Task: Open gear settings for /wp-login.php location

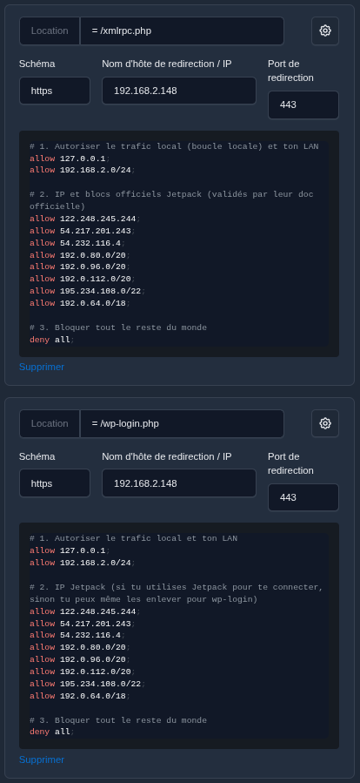Action: tap(325, 423)
